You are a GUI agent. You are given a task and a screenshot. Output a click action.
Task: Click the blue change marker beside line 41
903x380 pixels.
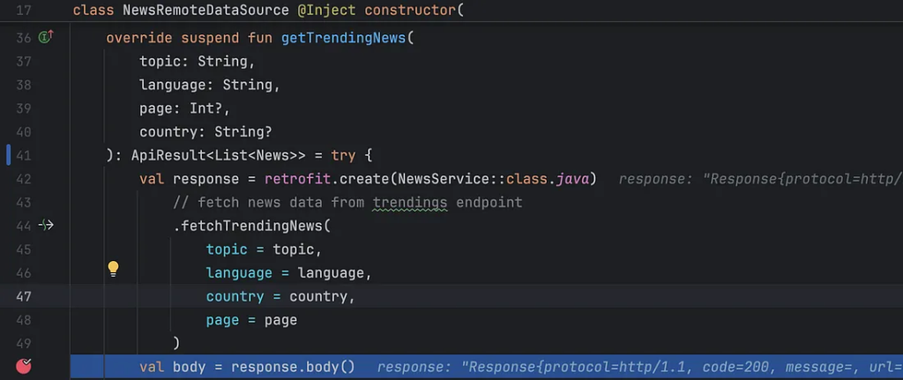tap(8, 155)
